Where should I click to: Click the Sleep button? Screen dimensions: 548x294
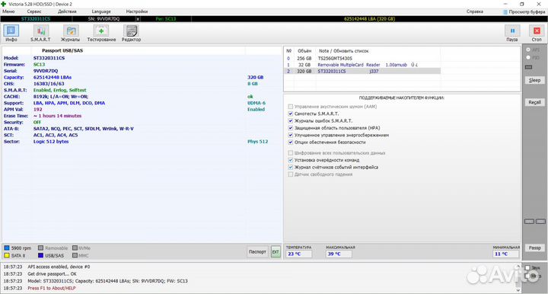pyautogui.click(x=535, y=80)
